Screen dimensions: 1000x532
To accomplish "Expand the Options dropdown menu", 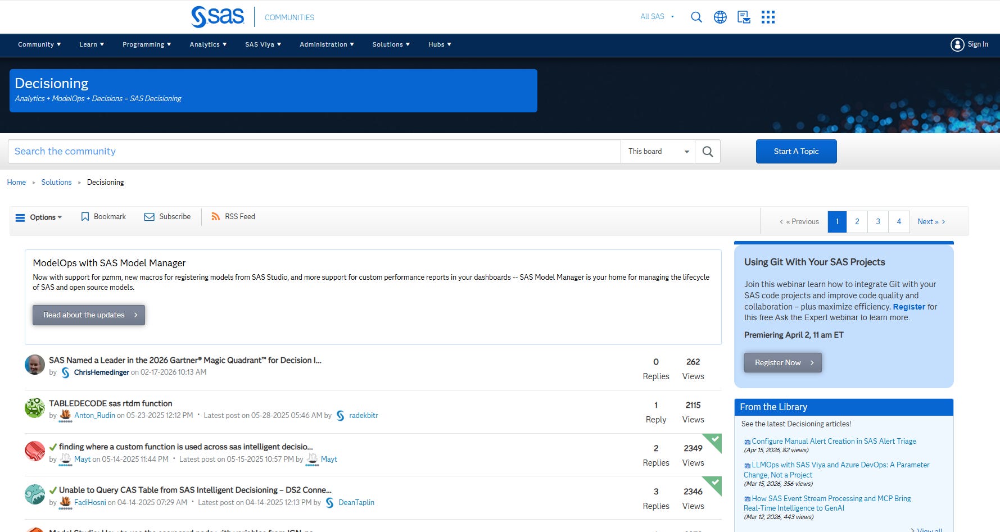I will click(x=46, y=217).
